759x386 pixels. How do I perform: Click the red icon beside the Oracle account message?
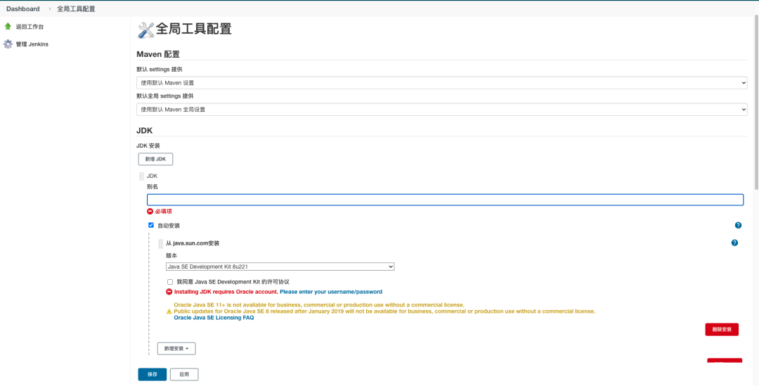(x=169, y=292)
